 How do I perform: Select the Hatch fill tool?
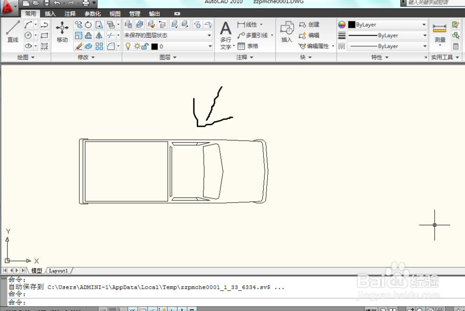pyautogui.click(x=45, y=46)
